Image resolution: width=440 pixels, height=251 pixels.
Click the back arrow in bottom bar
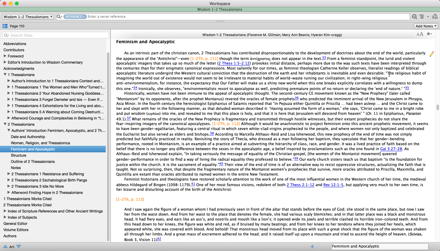(312, 246)
